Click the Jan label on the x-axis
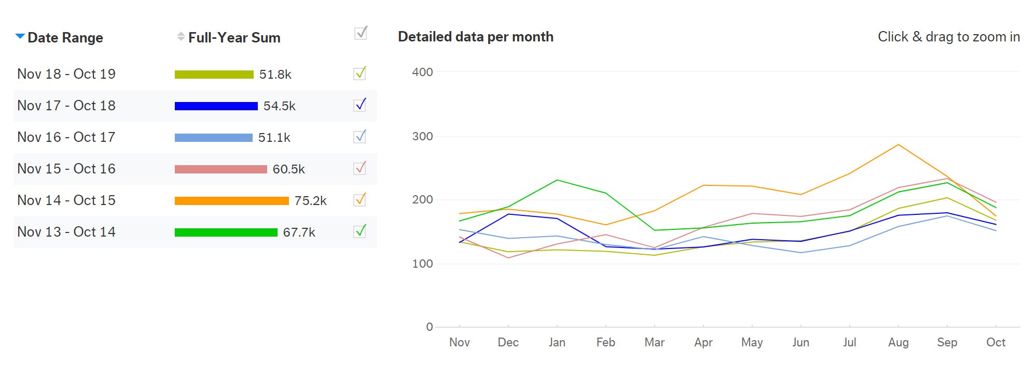 [x=557, y=342]
